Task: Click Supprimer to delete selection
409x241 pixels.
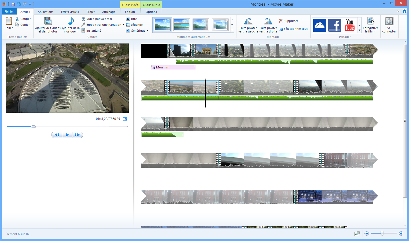Action: tap(288, 21)
